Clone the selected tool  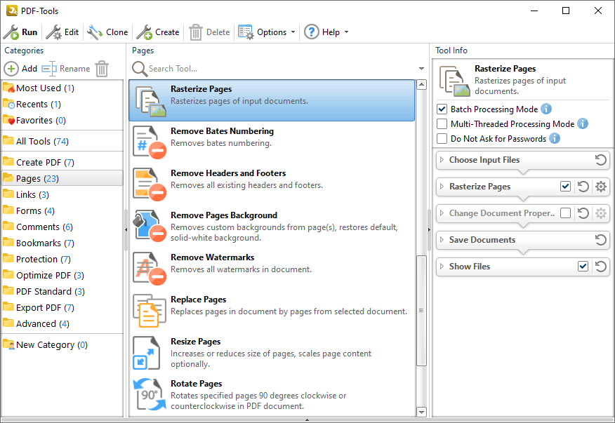[107, 32]
